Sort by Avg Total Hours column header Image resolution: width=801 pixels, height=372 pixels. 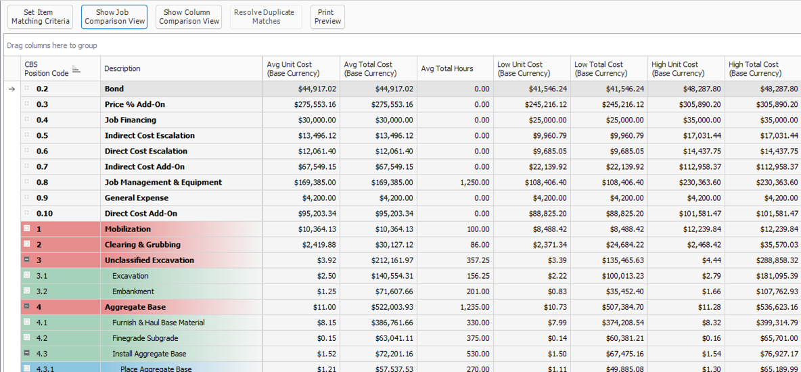[x=447, y=69]
